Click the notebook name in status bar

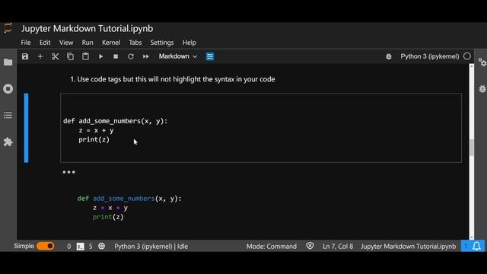point(408,247)
